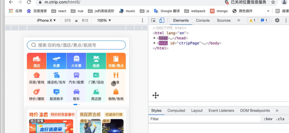Switch to the Sources tab
Image resolution: width=289 pixels, height=133 pixels.
click(x=224, y=20)
